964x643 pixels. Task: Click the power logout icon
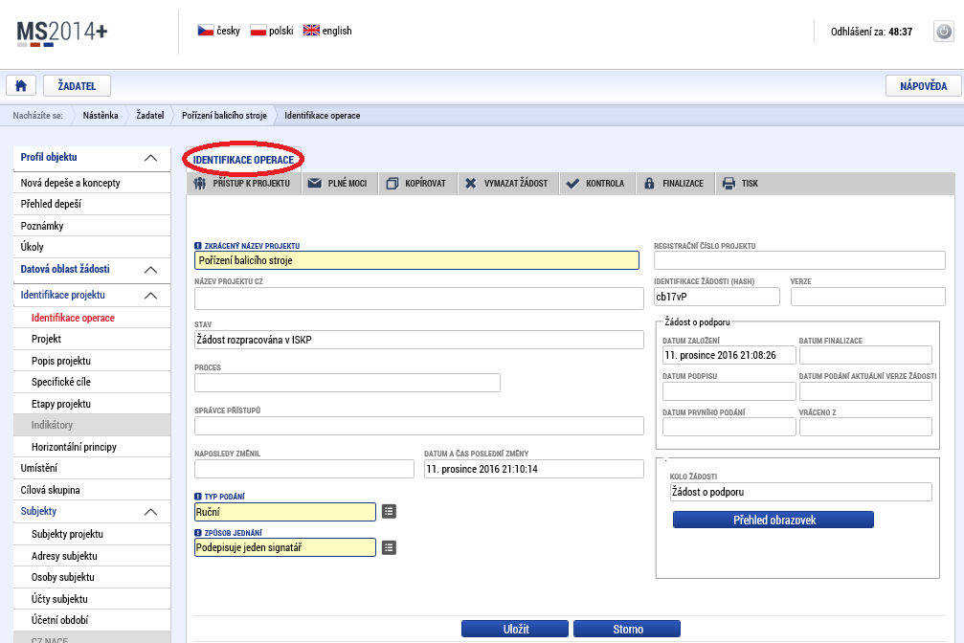pyautogui.click(x=944, y=31)
